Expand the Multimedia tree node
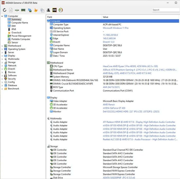The height and width of the screenshot is (179, 180). pyautogui.click(x=2, y=59)
